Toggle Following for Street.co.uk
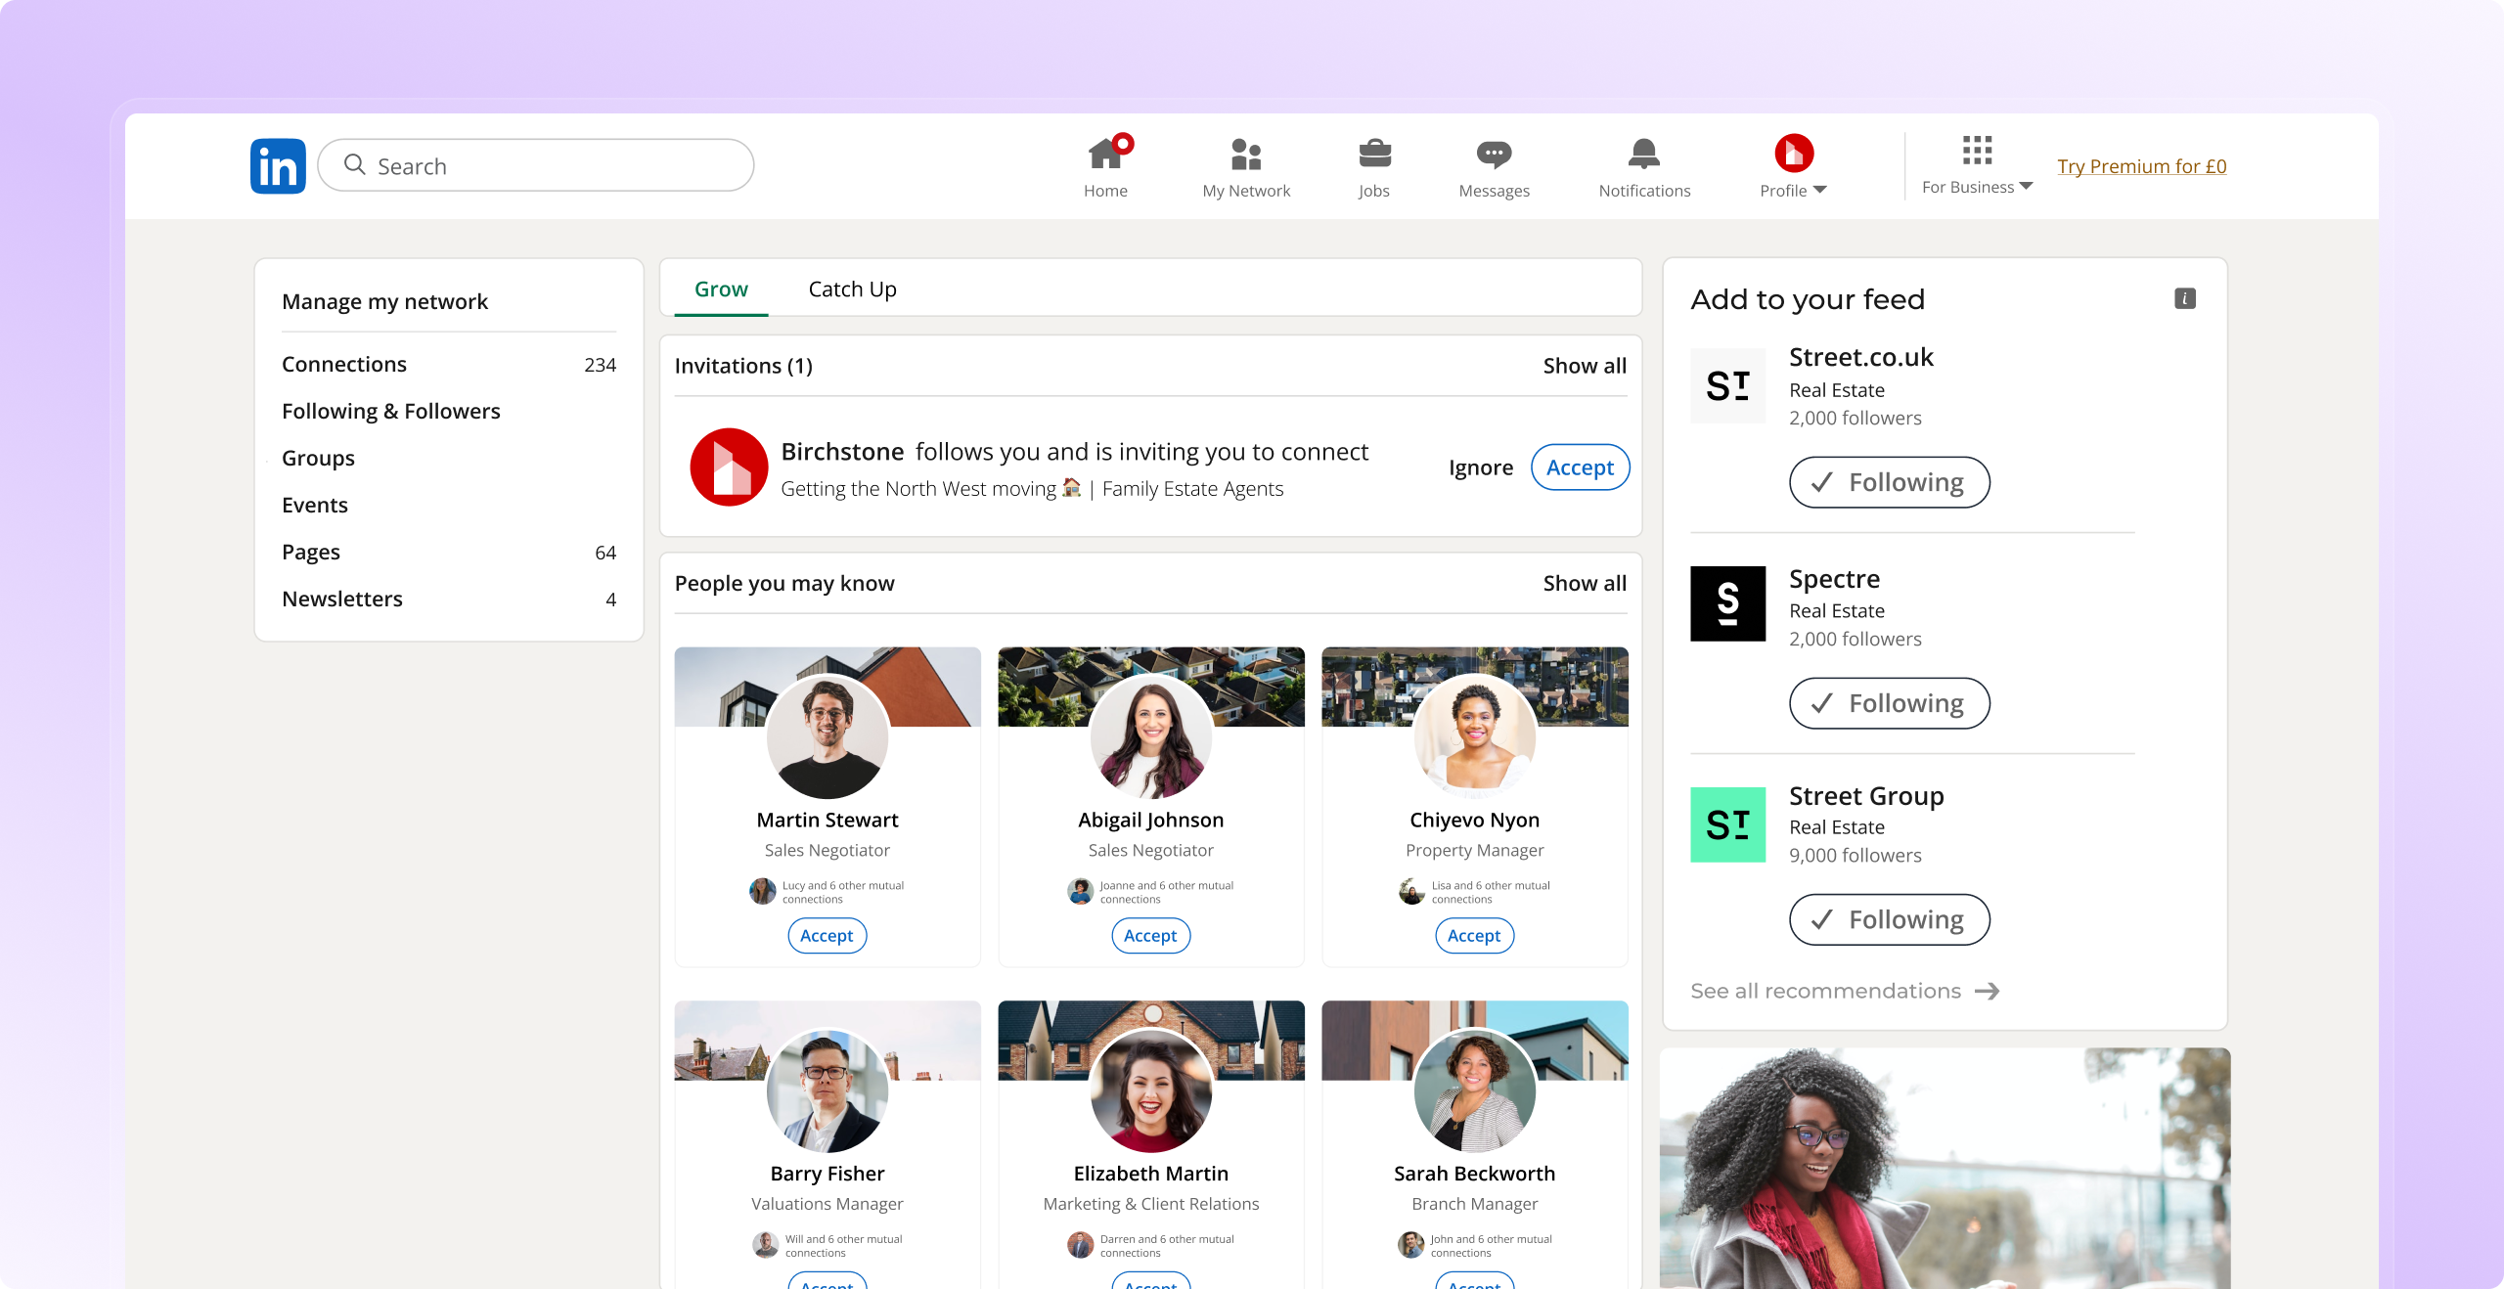The height and width of the screenshot is (1289, 2504). pyautogui.click(x=1889, y=482)
